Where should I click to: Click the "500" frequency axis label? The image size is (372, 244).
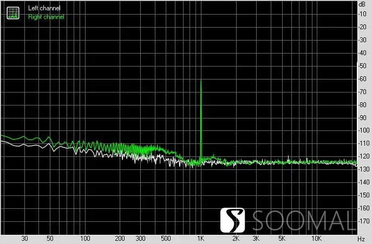point(166,239)
